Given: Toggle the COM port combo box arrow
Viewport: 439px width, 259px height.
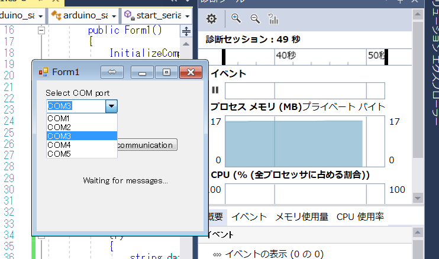Looking at the screenshot, I should (111, 106).
